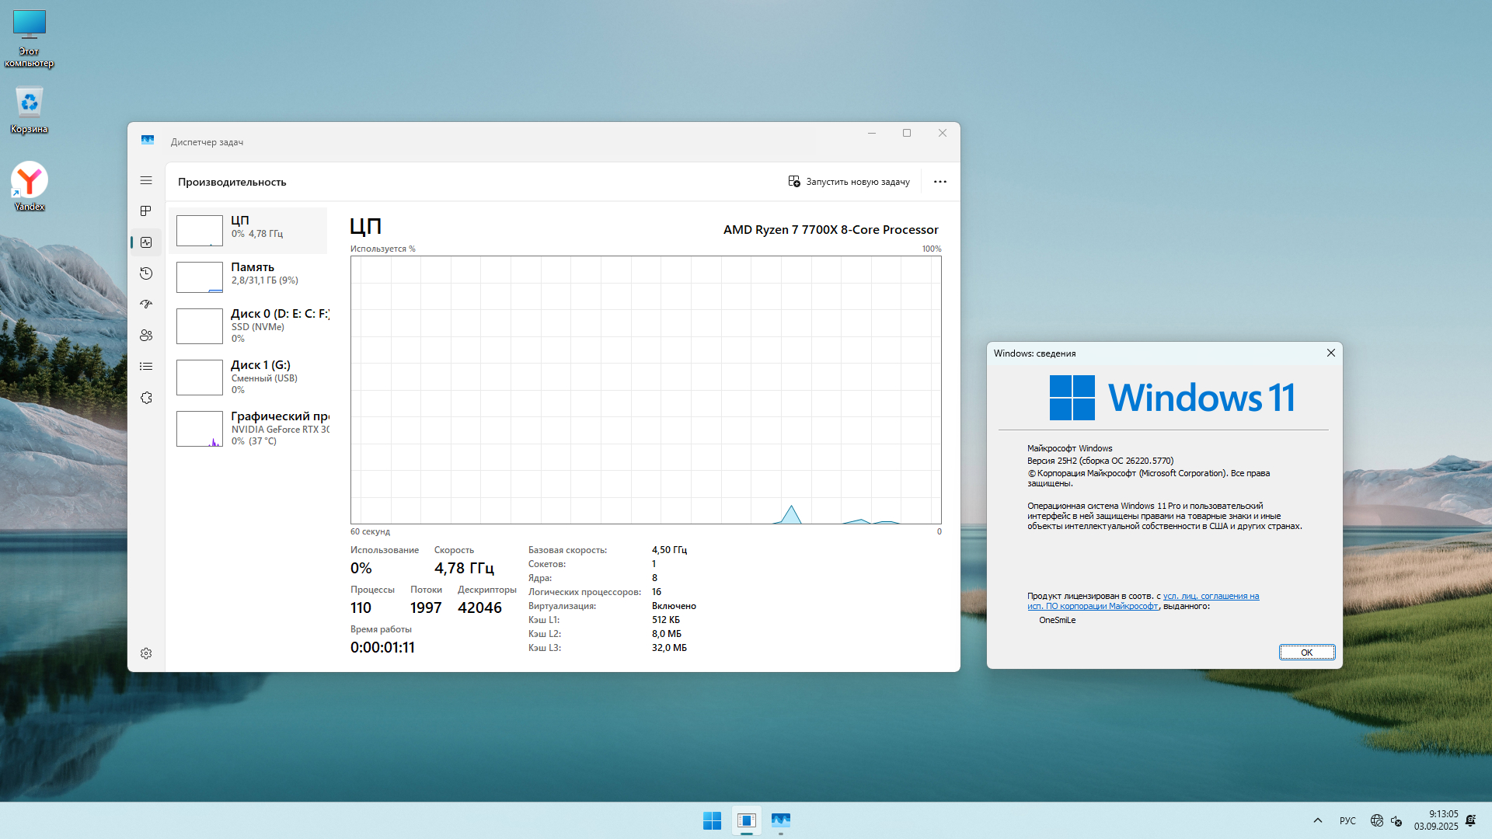Click Run new task button
Screen dimensions: 1492x839
[x=849, y=182]
